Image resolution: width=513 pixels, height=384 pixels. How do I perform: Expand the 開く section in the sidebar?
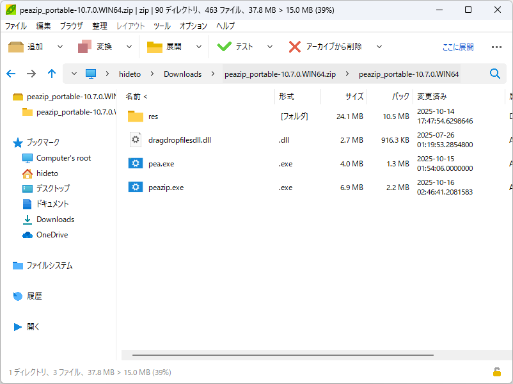click(x=33, y=327)
